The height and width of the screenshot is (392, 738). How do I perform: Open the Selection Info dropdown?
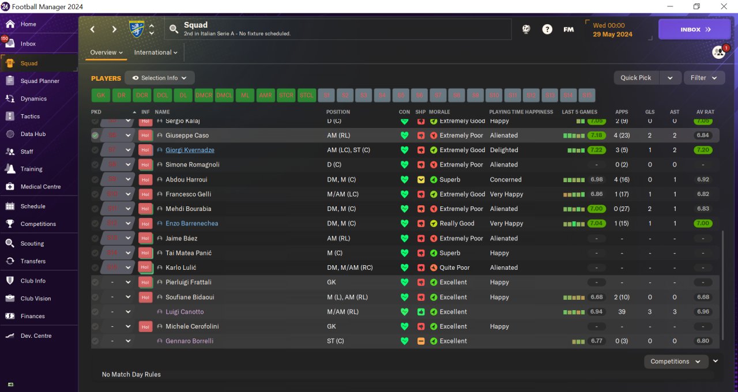tap(160, 78)
